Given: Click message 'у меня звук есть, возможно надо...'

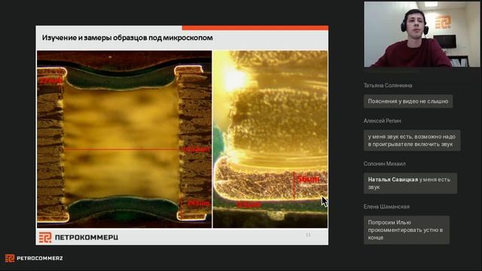Looking at the screenshot, I should point(412,141).
